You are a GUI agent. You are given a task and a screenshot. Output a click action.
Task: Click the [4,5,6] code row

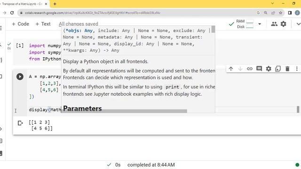coord(49,90)
